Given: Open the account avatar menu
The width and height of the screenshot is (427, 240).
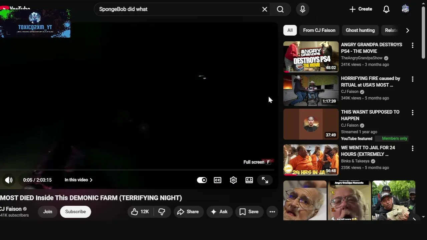Looking at the screenshot, I should pyautogui.click(x=405, y=9).
